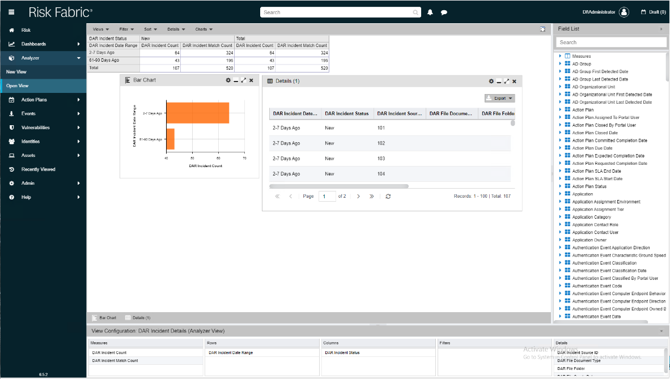The image size is (670, 379).
Task: Click the hamburger menu icon
Action: pyautogui.click(x=12, y=12)
